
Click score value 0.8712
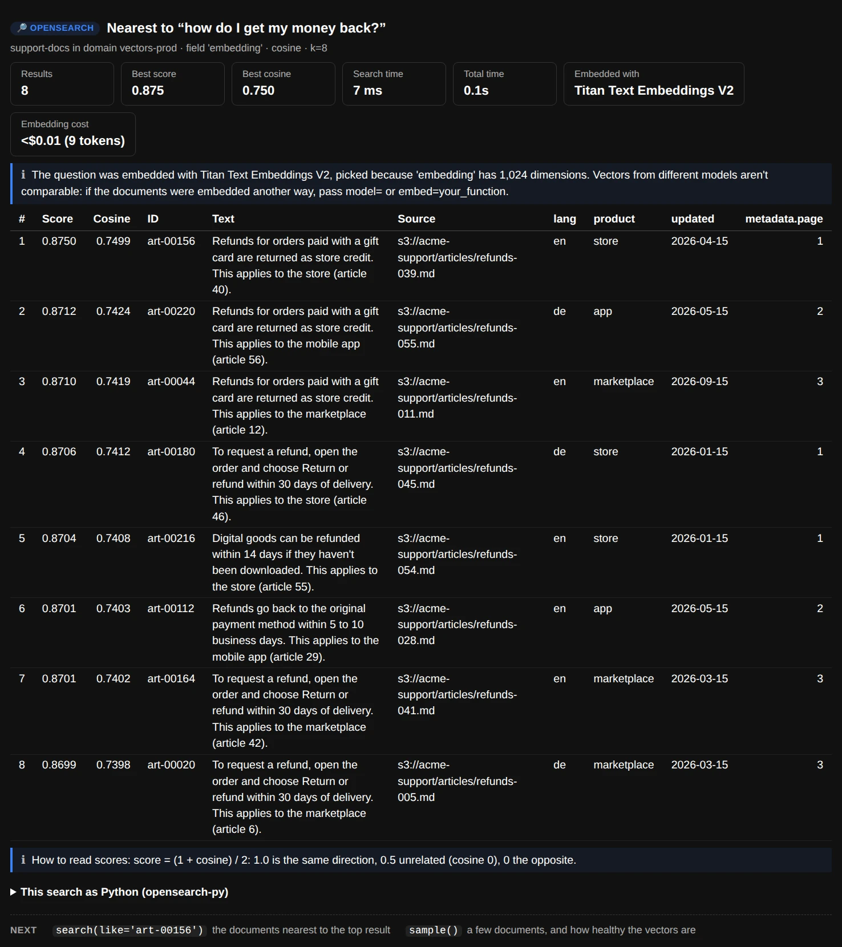(59, 311)
